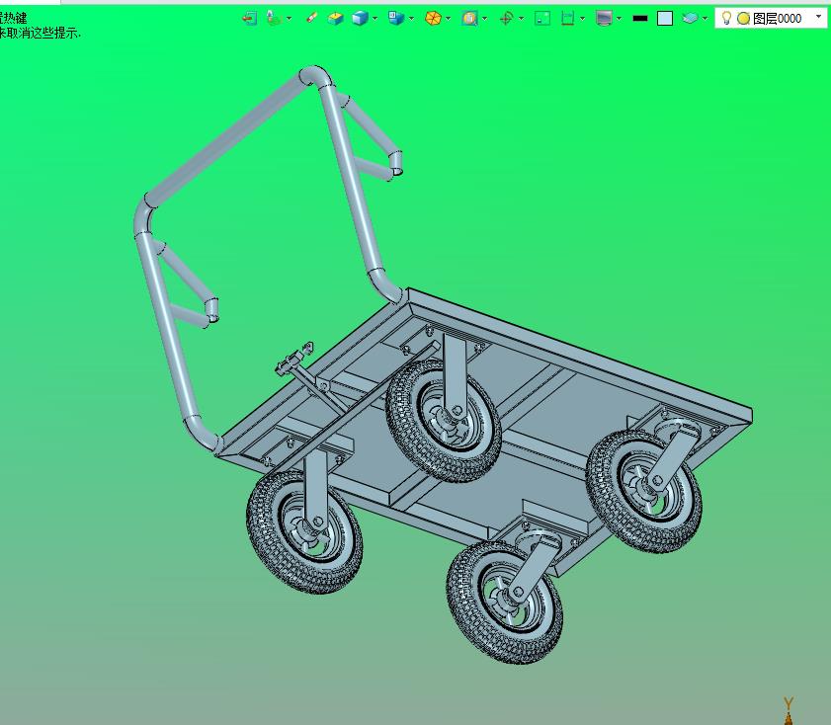Select the top handle bar of the cart
831x725 pixels.
click(229, 136)
